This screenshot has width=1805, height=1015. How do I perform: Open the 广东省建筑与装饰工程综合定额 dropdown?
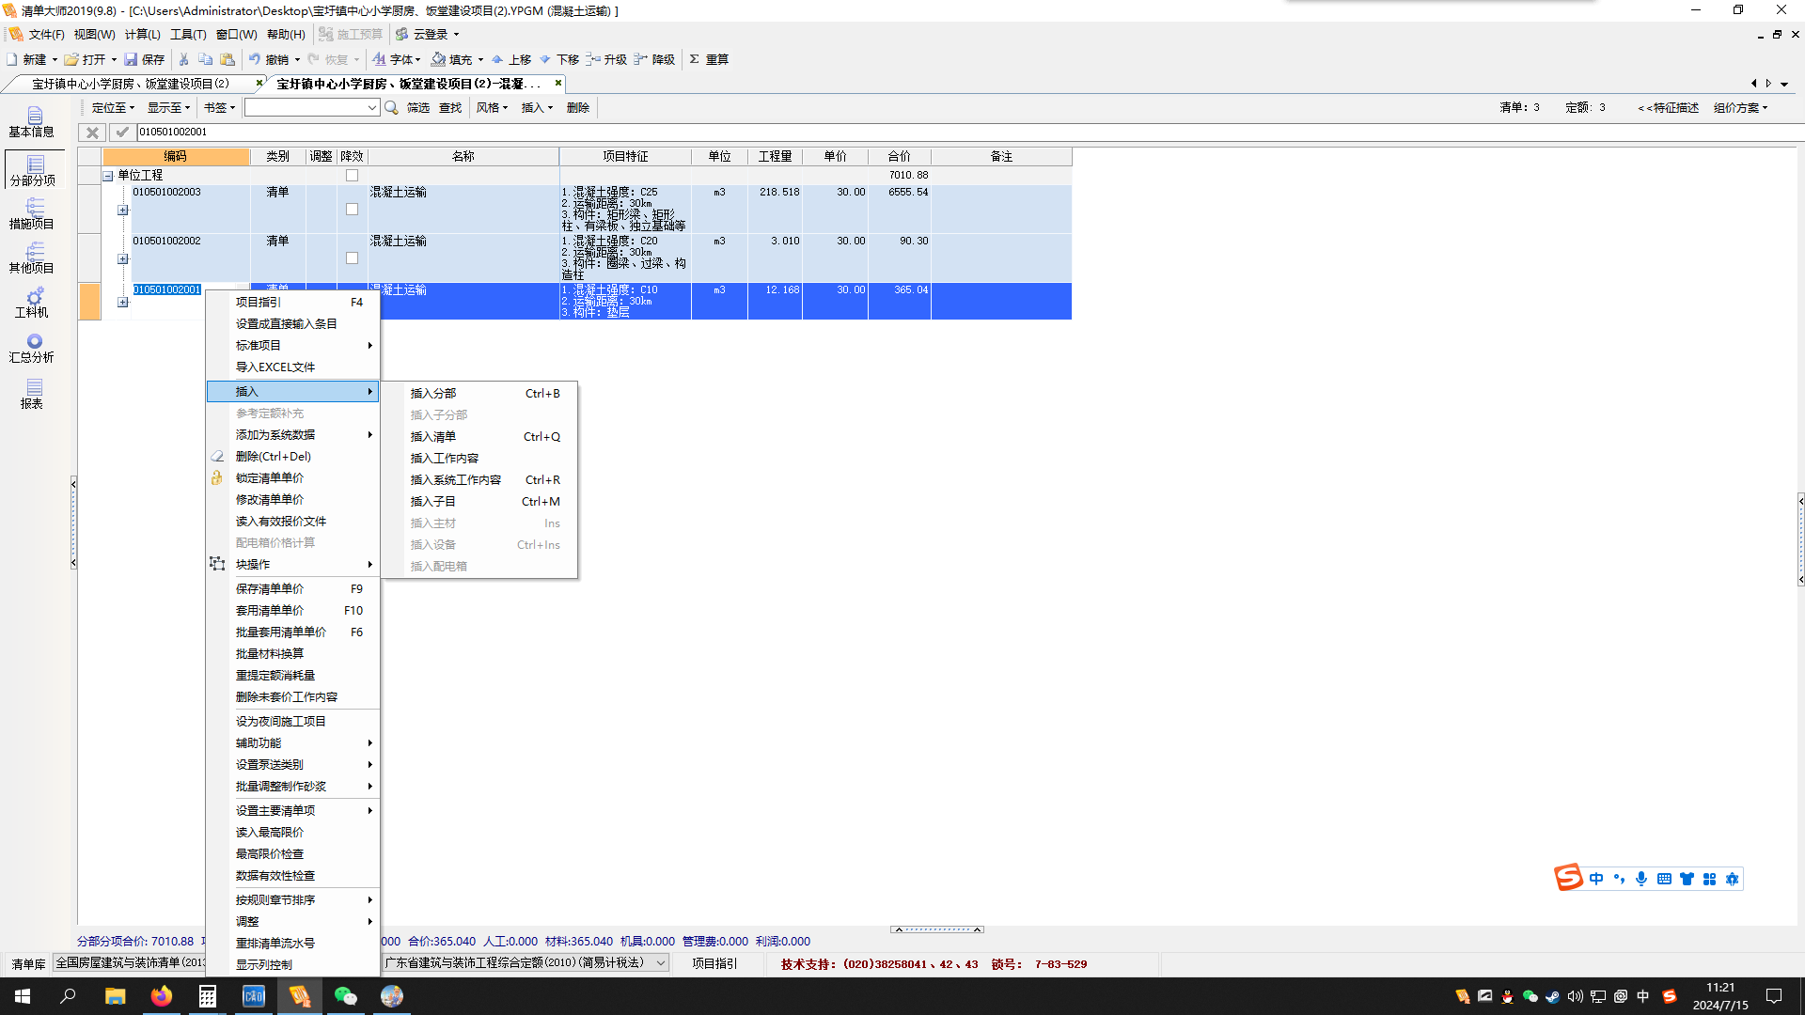661,963
